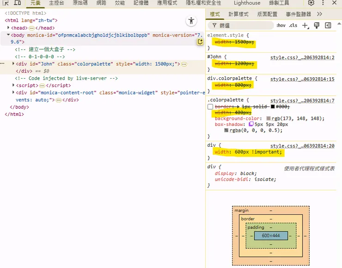Show more style tabs chevron
The image size is (342, 268).
coord(319,14)
